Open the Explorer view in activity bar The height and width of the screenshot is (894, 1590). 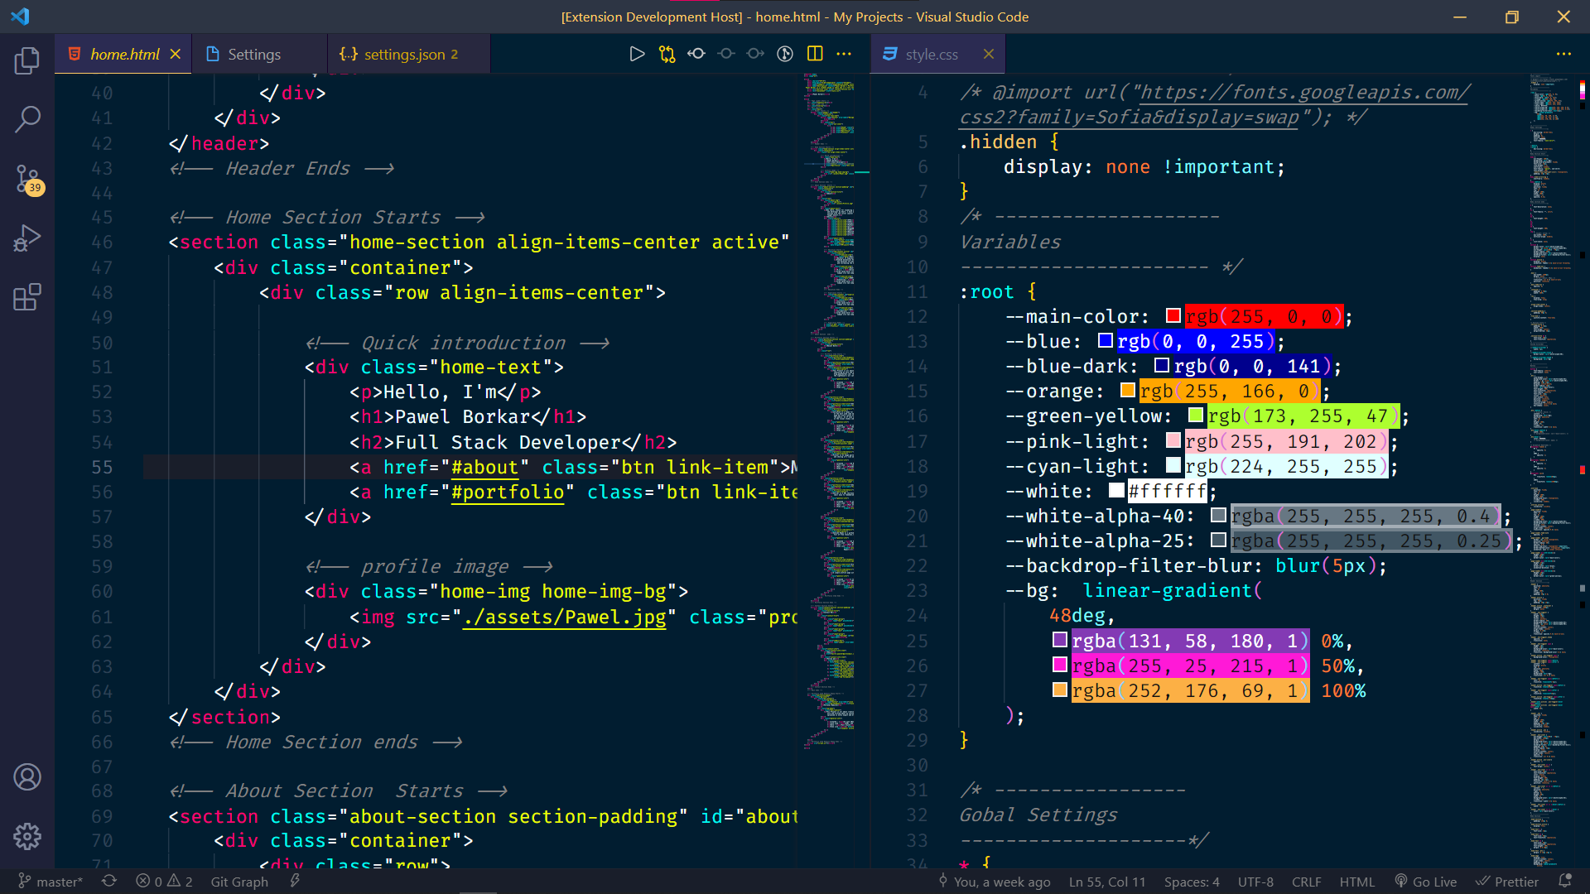tap(27, 60)
